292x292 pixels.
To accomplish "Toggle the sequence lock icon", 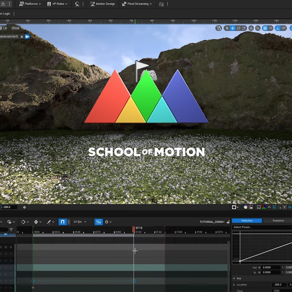I will 228,222.
